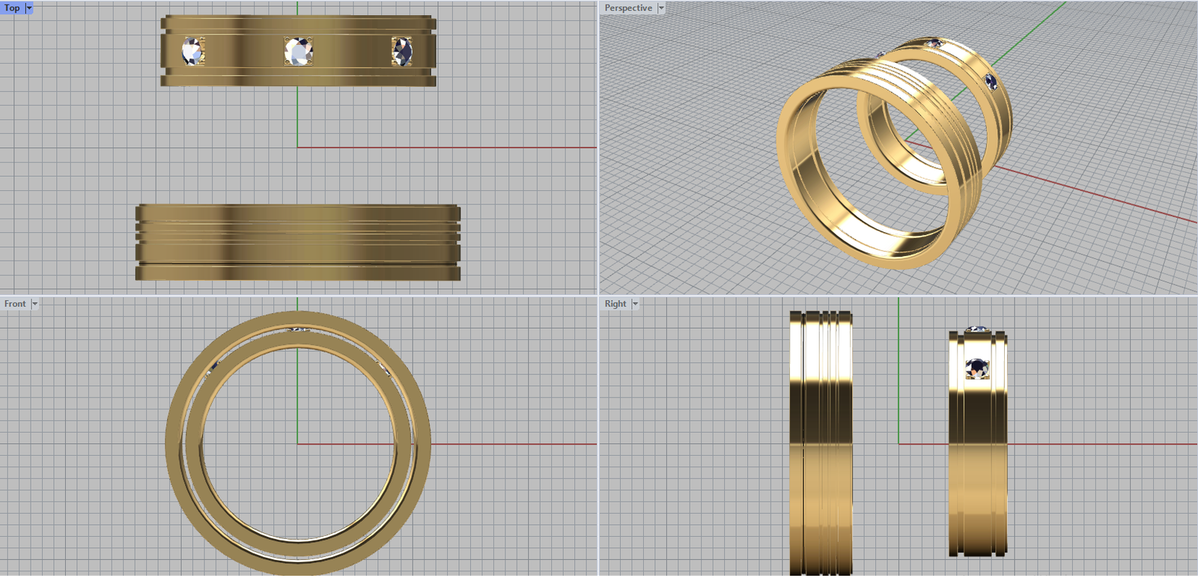Click the Perspective viewport title label

pyautogui.click(x=627, y=7)
